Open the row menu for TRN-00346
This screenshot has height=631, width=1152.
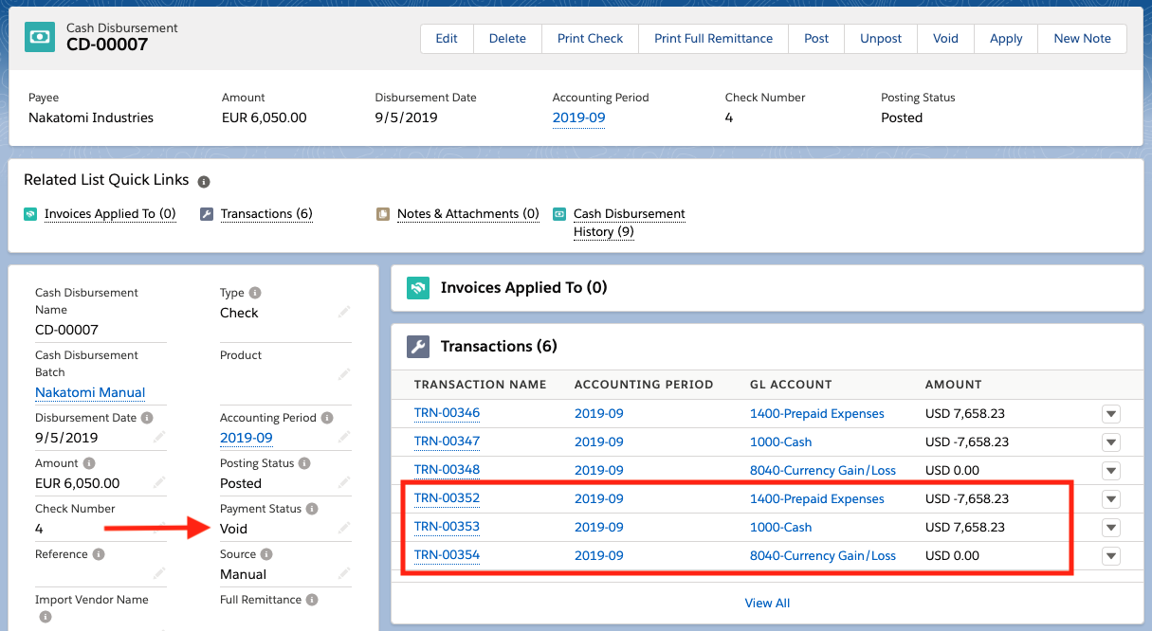1111,414
